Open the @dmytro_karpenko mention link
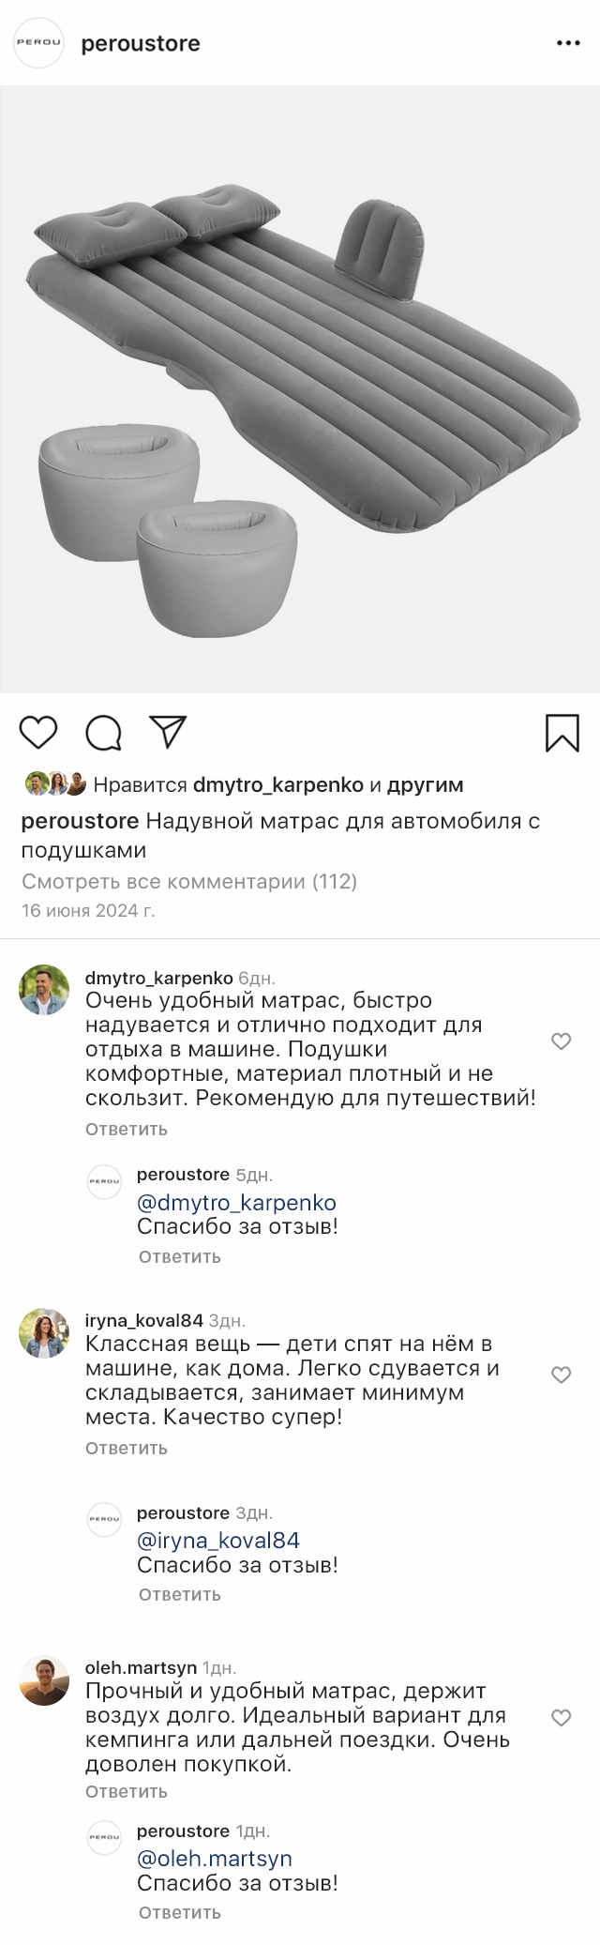600x1945 pixels. (236, 1203)
